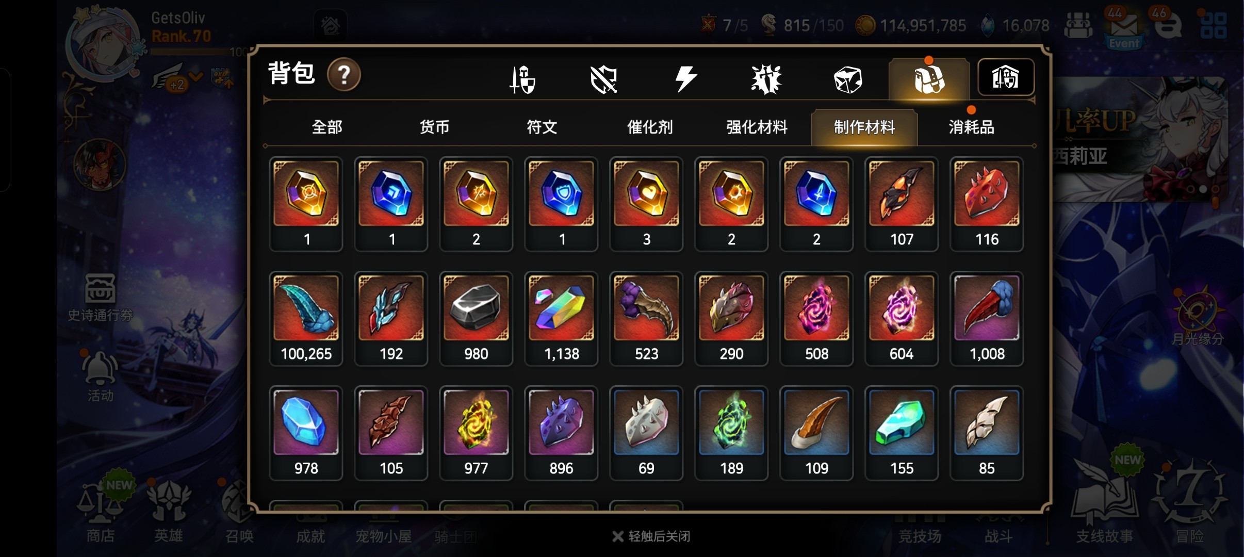Select the rainbow crystal item with 1,138
Image resolution: width=1244 pixels, height=557 pixels.
(x=561, y=319)
